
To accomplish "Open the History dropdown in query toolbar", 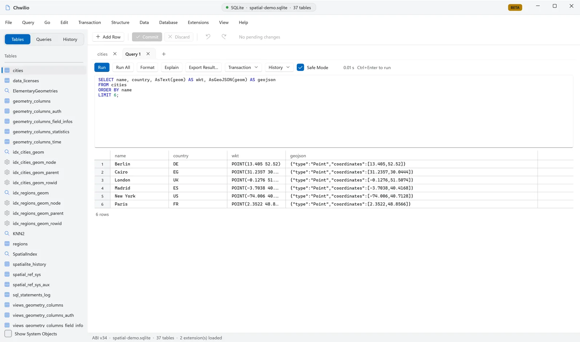I will point(279,67).
